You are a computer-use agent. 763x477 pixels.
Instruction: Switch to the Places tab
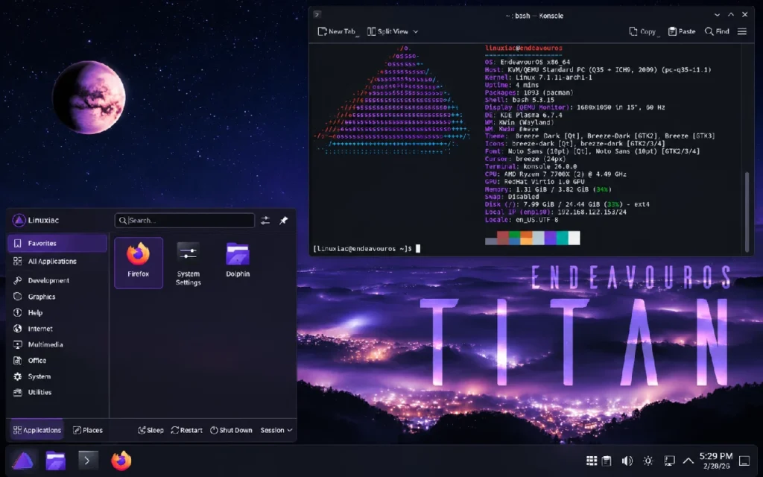coord(88,430)
